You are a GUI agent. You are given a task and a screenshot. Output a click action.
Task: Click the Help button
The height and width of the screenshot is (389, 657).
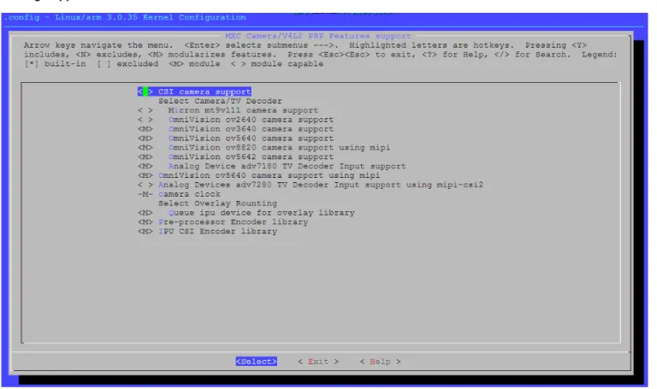click(x=380, y=362)
